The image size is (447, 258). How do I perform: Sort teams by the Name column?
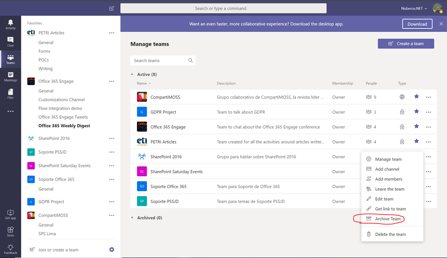click(144, 83)
